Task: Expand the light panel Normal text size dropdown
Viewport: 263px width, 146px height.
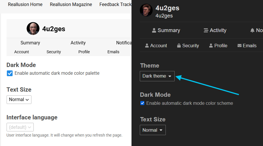Action: coord(19,100)
